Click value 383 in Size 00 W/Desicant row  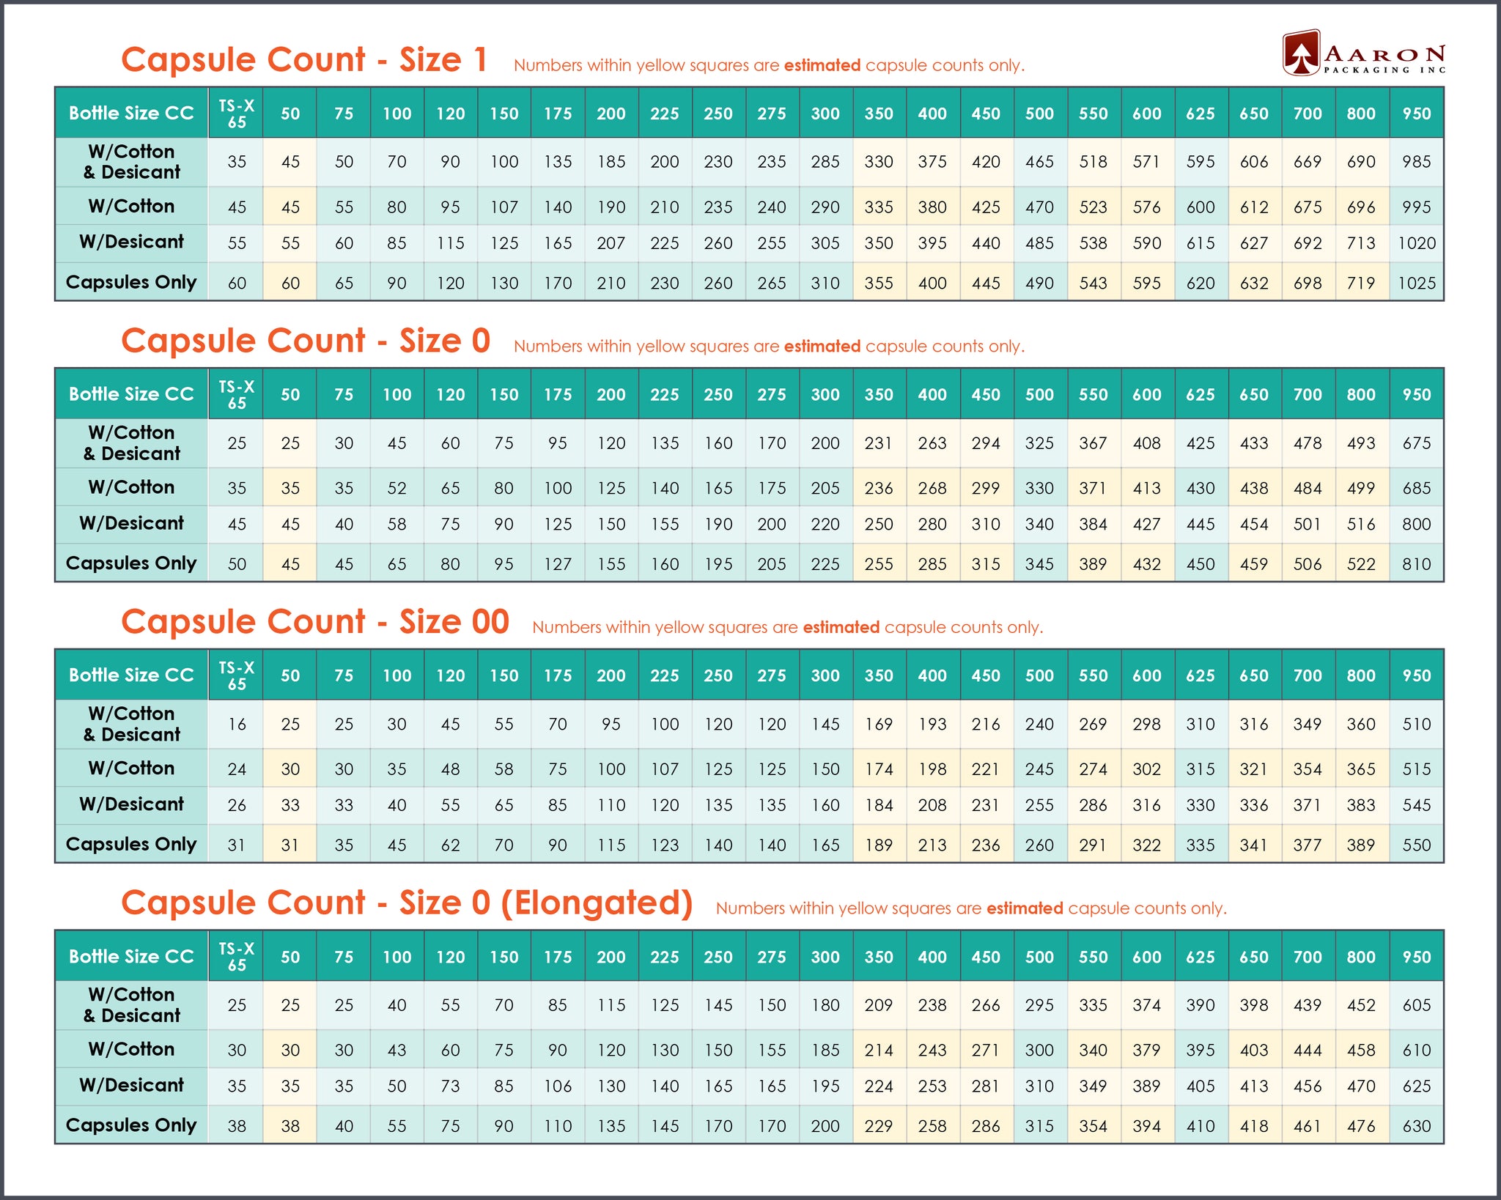(1361, 805)
